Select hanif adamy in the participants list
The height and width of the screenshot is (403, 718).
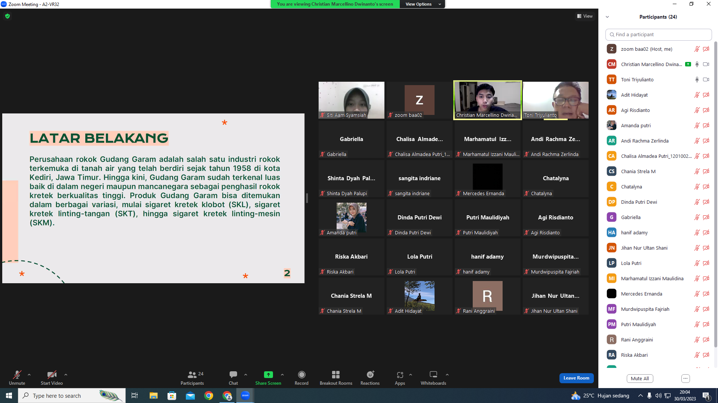pos(659,232)
